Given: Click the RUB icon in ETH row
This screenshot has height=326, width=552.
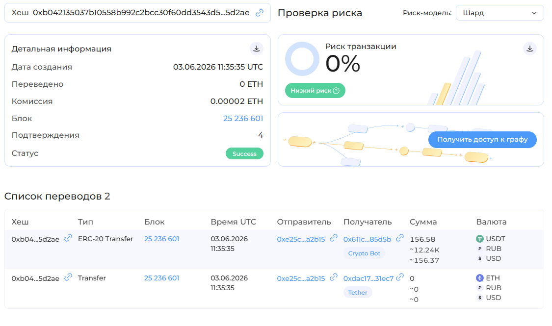Looking at the screenshot, I should point(480,288).
